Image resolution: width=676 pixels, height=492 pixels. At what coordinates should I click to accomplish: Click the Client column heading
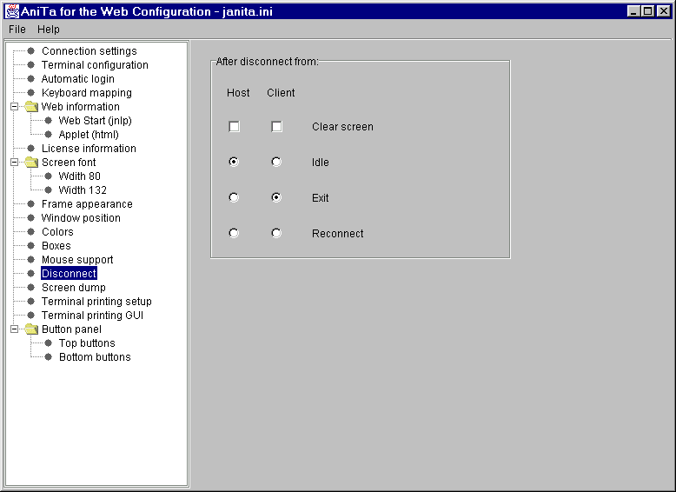click(281, 93)
